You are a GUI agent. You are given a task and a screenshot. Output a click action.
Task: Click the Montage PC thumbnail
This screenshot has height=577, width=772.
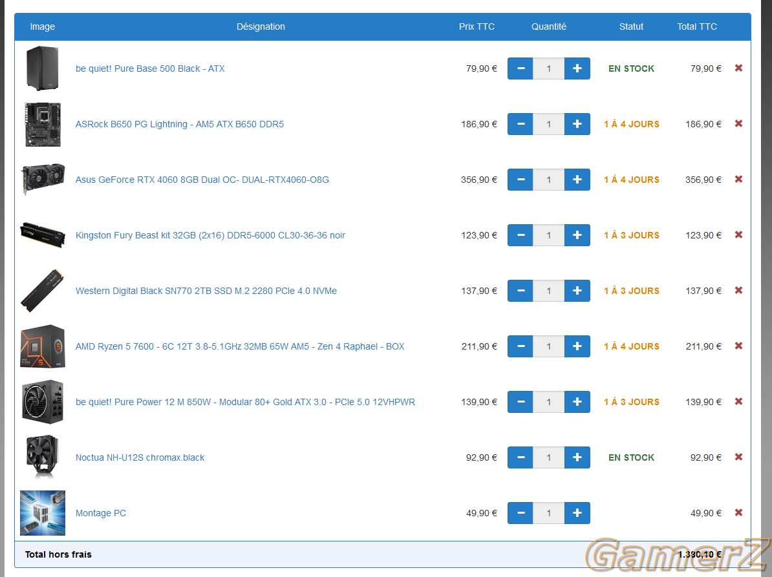[x=43, y=513]
